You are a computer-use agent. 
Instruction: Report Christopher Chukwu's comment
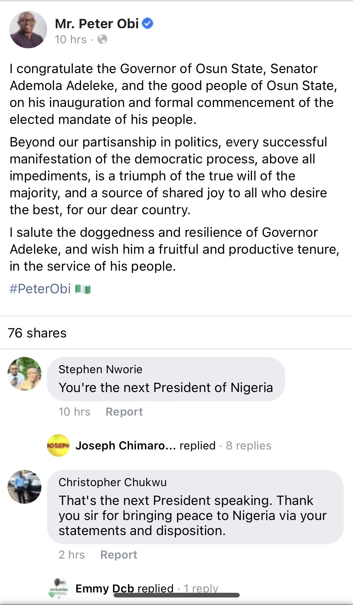[119, 555]
